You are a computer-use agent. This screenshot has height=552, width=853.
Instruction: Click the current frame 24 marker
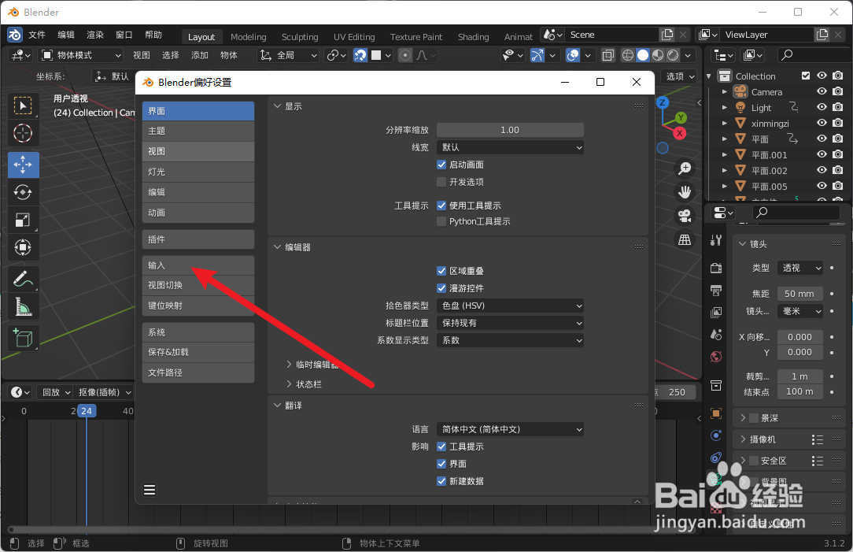tap(87, 411)
